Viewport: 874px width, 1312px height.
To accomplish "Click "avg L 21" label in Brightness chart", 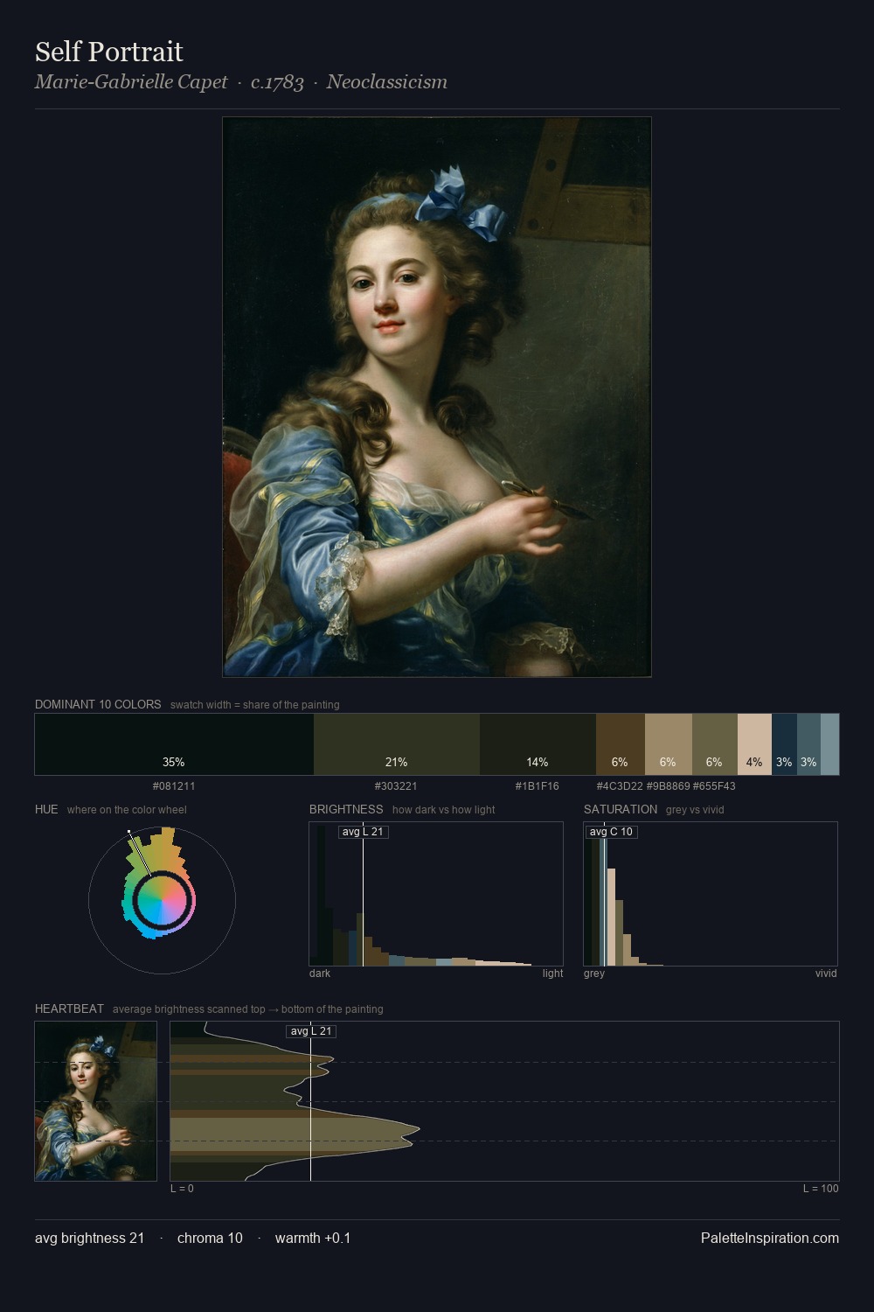I will pos(363,832).
